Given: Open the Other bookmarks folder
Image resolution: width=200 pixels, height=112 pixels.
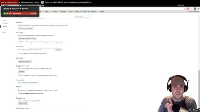Looking at the screenshot, I should click(193, 12).
